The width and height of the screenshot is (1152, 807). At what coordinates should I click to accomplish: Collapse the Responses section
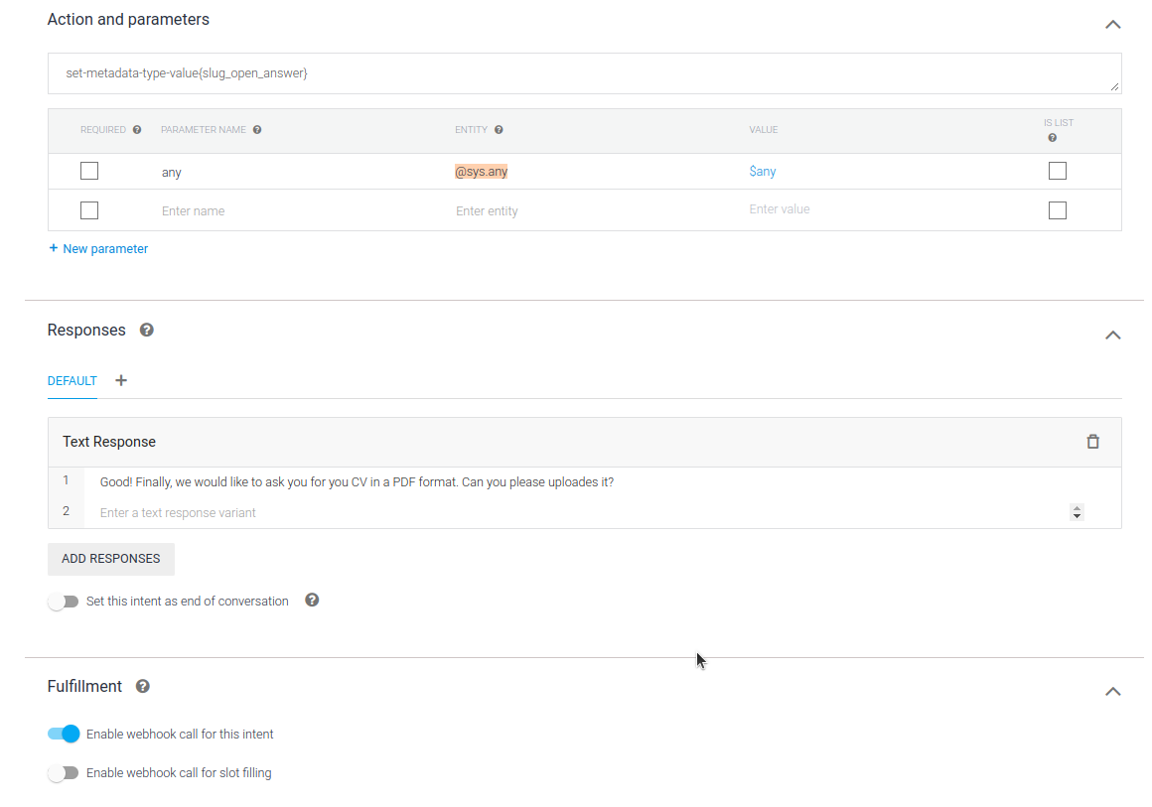pyautogui.click(x=1112, y=335)
